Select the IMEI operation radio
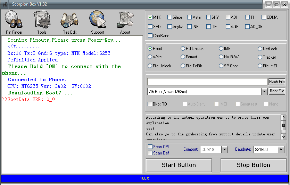Viewport: 290px width, 185px height. pos(221,49)
